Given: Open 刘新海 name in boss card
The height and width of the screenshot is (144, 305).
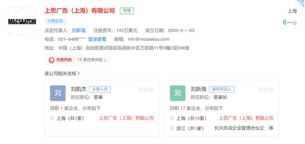Looking at the screenshot, I should (199, 89).
